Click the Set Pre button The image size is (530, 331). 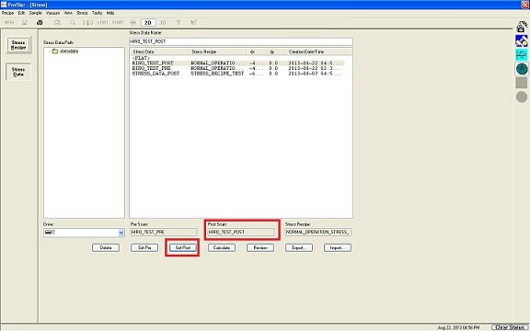pyautogui.click(x=144, y=248)
